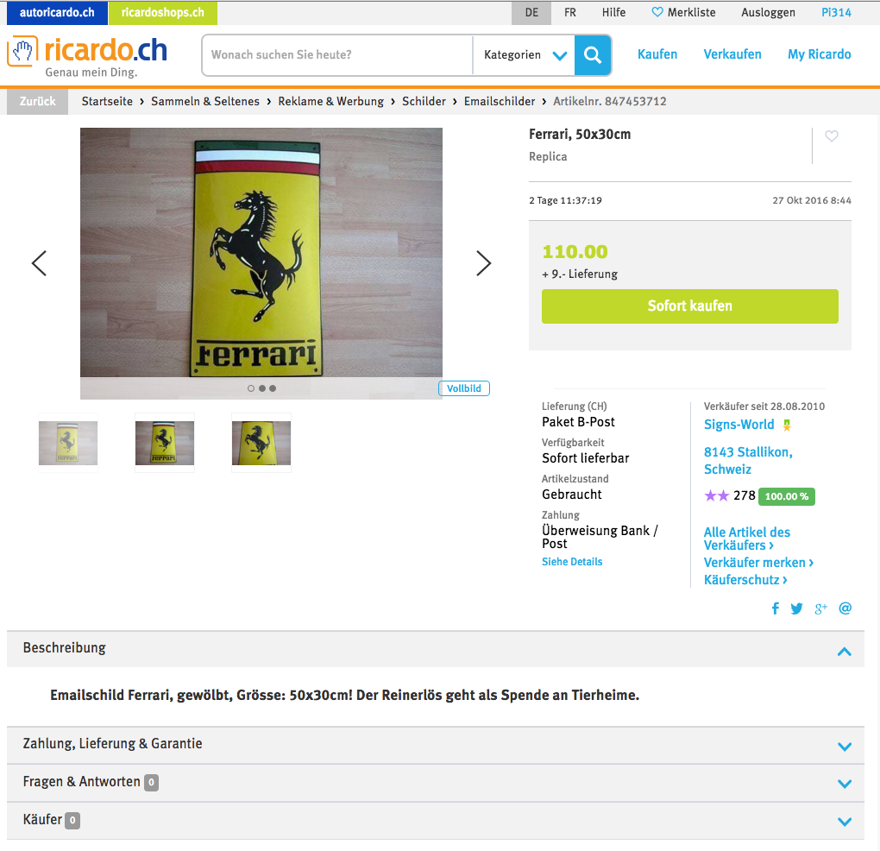The height and width of the screenshot is (851, 880).
Task: Select the first image carousel dot
Action: [x=251, y=388]
